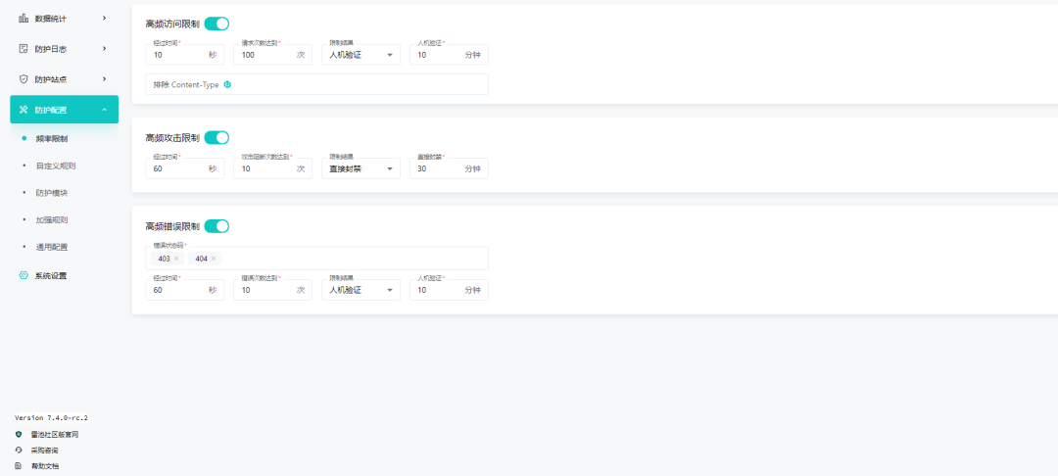Click the 请求次数达到 field showing 100
Image resolution: width=1058 pixels, height=476 pixels.
tap(272, 55)
